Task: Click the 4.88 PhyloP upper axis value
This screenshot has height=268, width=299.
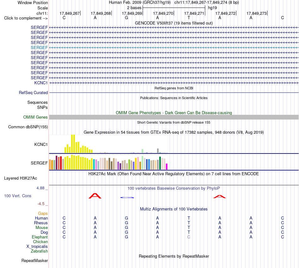Action: (x=40, y=188)
